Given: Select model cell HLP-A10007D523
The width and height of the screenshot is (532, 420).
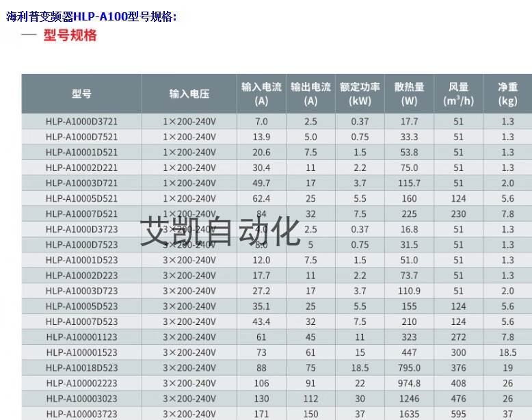Looking at the screenshot, I should pyautogui.click(x=81, y=321).
